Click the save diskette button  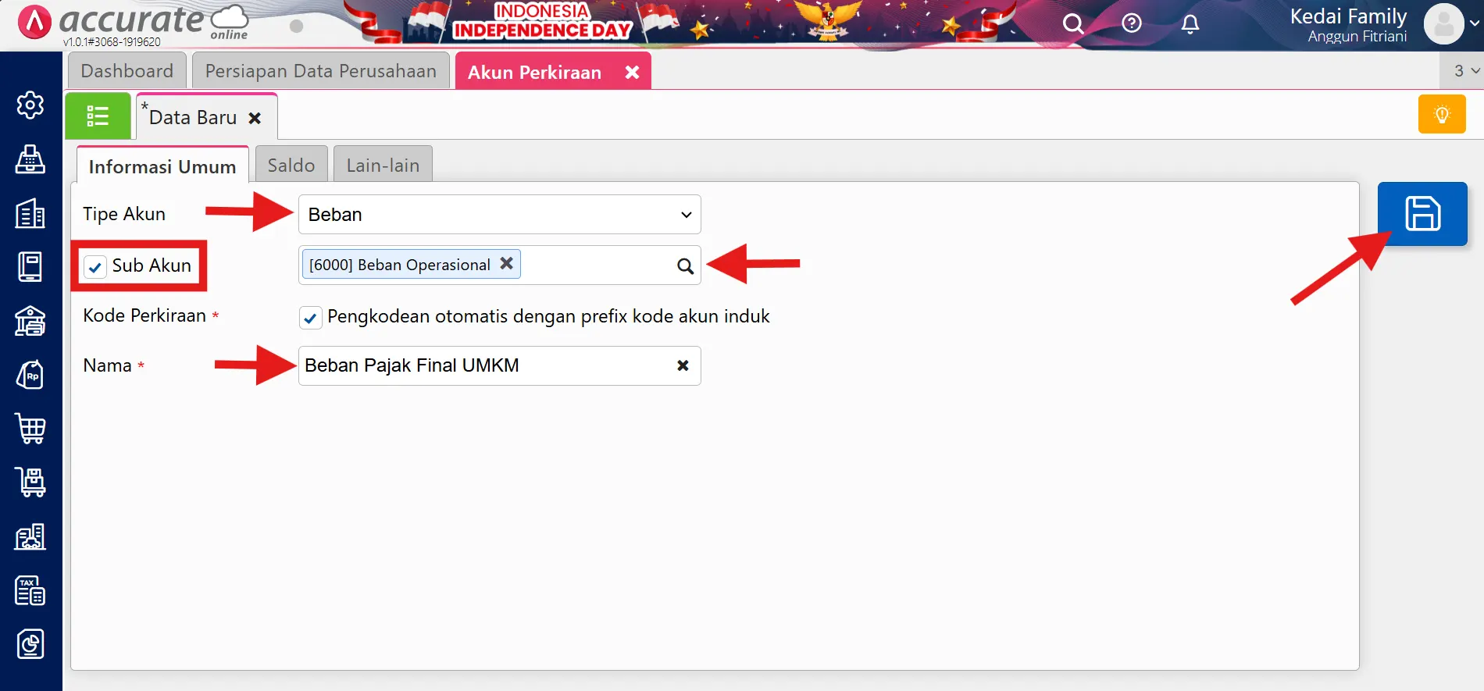(1422, 214)
